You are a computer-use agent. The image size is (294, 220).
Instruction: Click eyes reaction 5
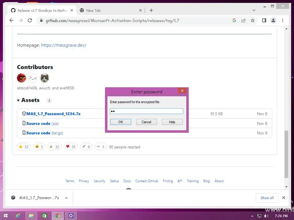(x=101, y=147)
